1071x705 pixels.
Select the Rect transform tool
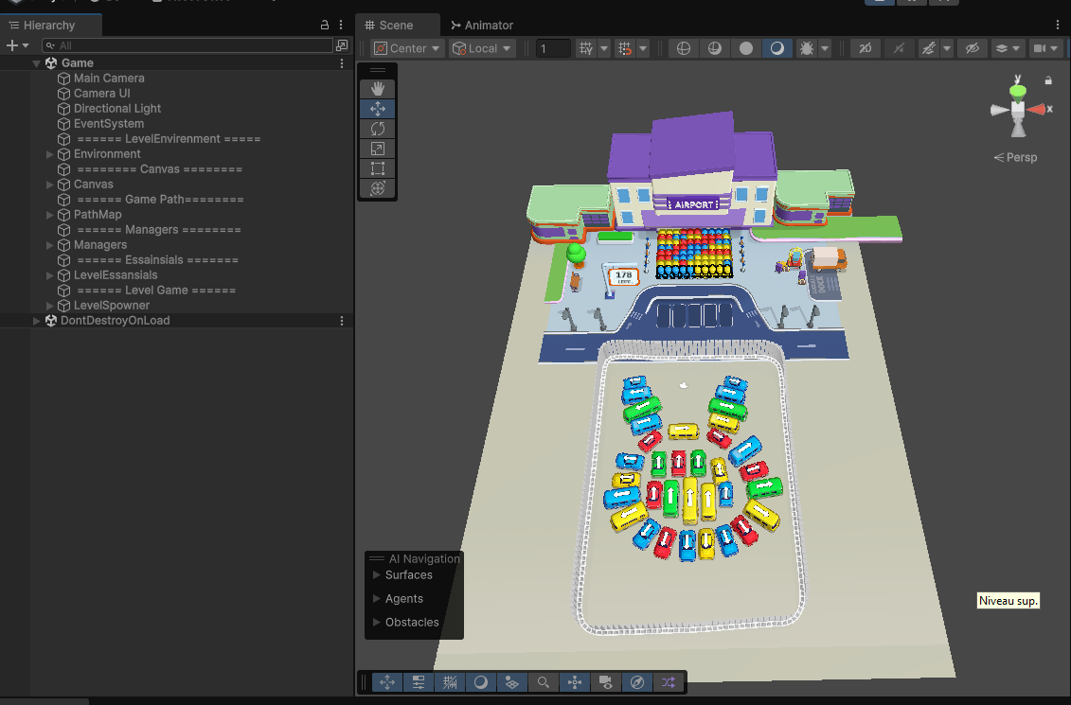tap(377, 168)
